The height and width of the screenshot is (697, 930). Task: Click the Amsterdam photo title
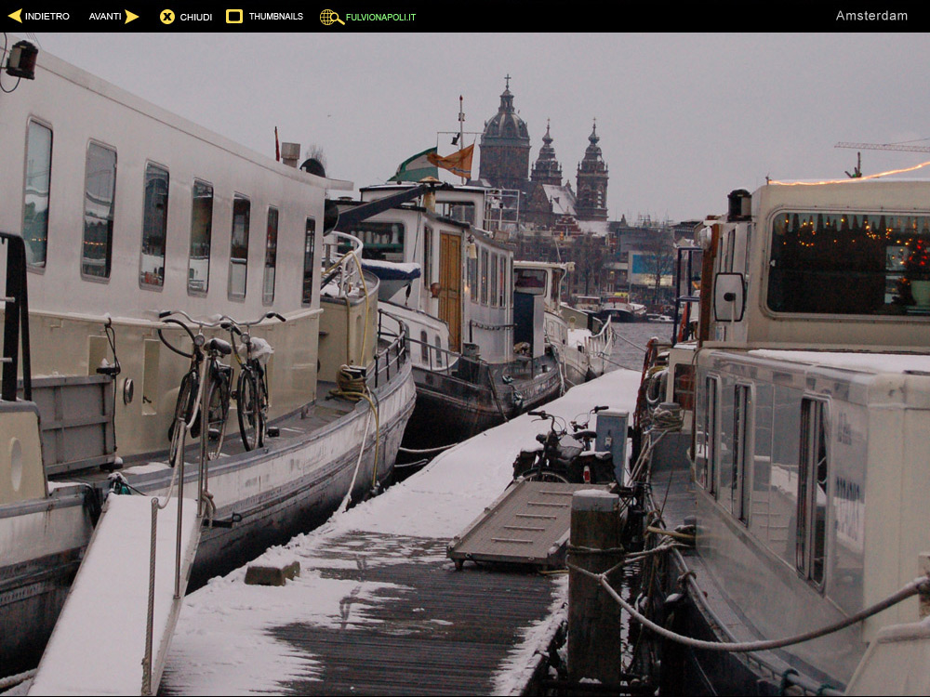(x=871, y=16)
